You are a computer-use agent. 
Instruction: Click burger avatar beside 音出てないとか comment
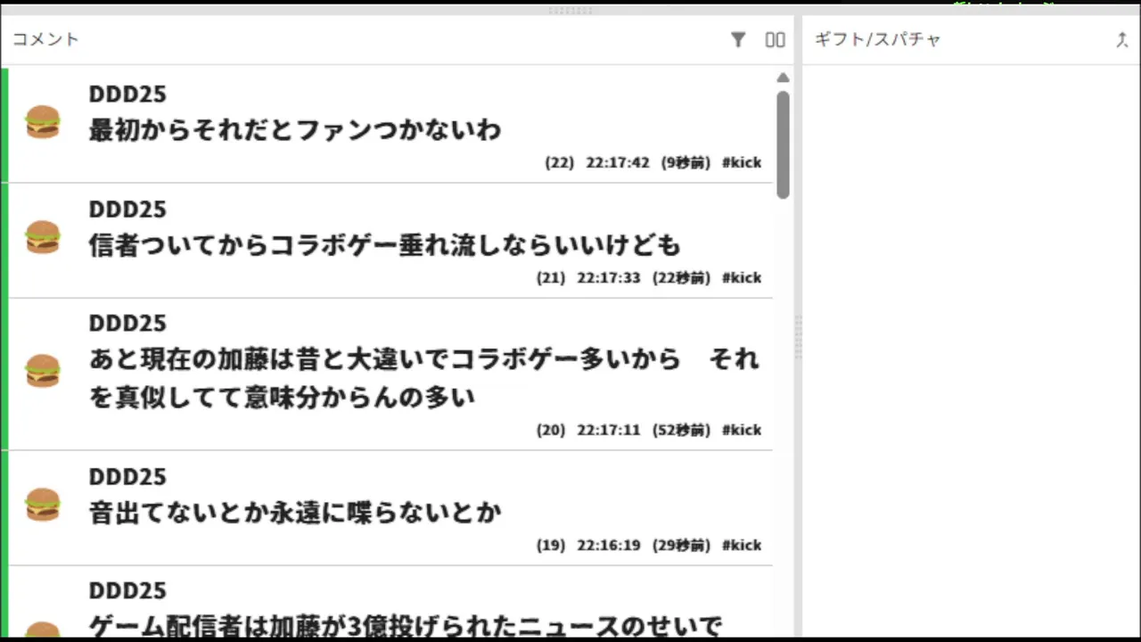43,505
